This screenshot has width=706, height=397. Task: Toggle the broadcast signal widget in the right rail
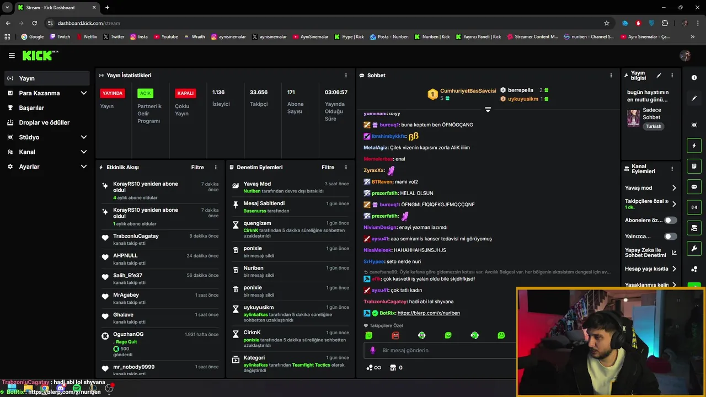pyautogui.click(x=694, y=207)
